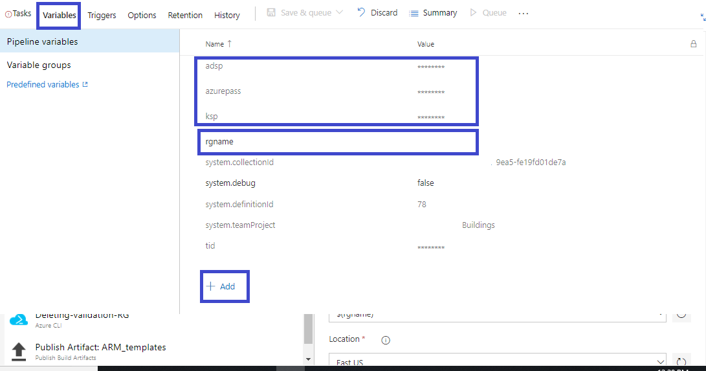Screen dimensions: 706x371
Task: Select the Azure CLI task subtitle
Action: tap(49, 325)
